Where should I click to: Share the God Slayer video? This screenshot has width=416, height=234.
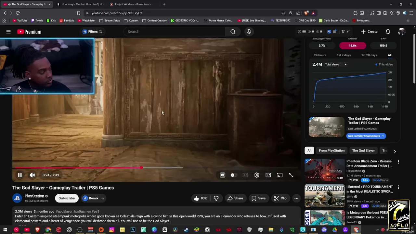(235, 198)
